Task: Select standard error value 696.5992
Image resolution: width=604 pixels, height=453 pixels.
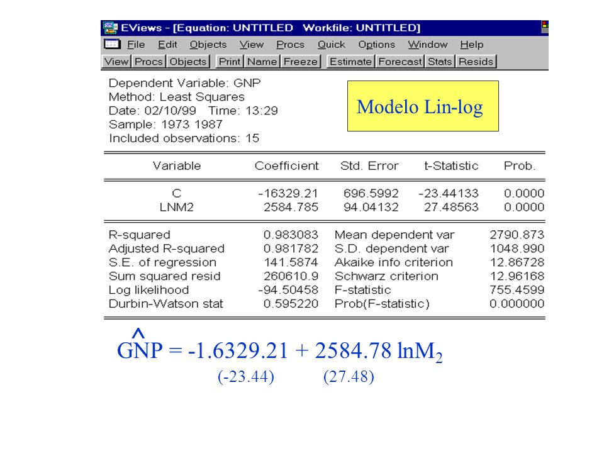Action: pyautogui.click(x=371, y=193)
